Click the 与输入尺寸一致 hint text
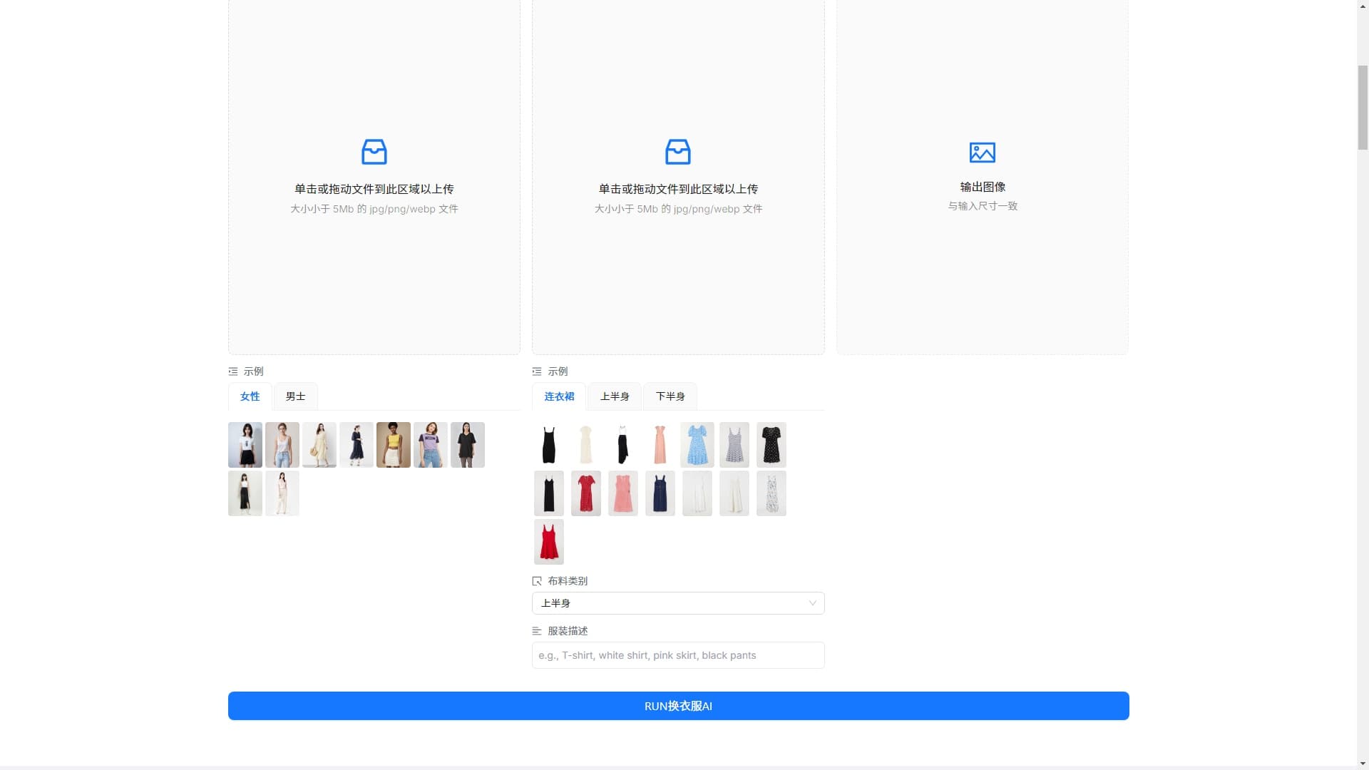This screenshot has width=1369, height=770. [x=983, y=206]
